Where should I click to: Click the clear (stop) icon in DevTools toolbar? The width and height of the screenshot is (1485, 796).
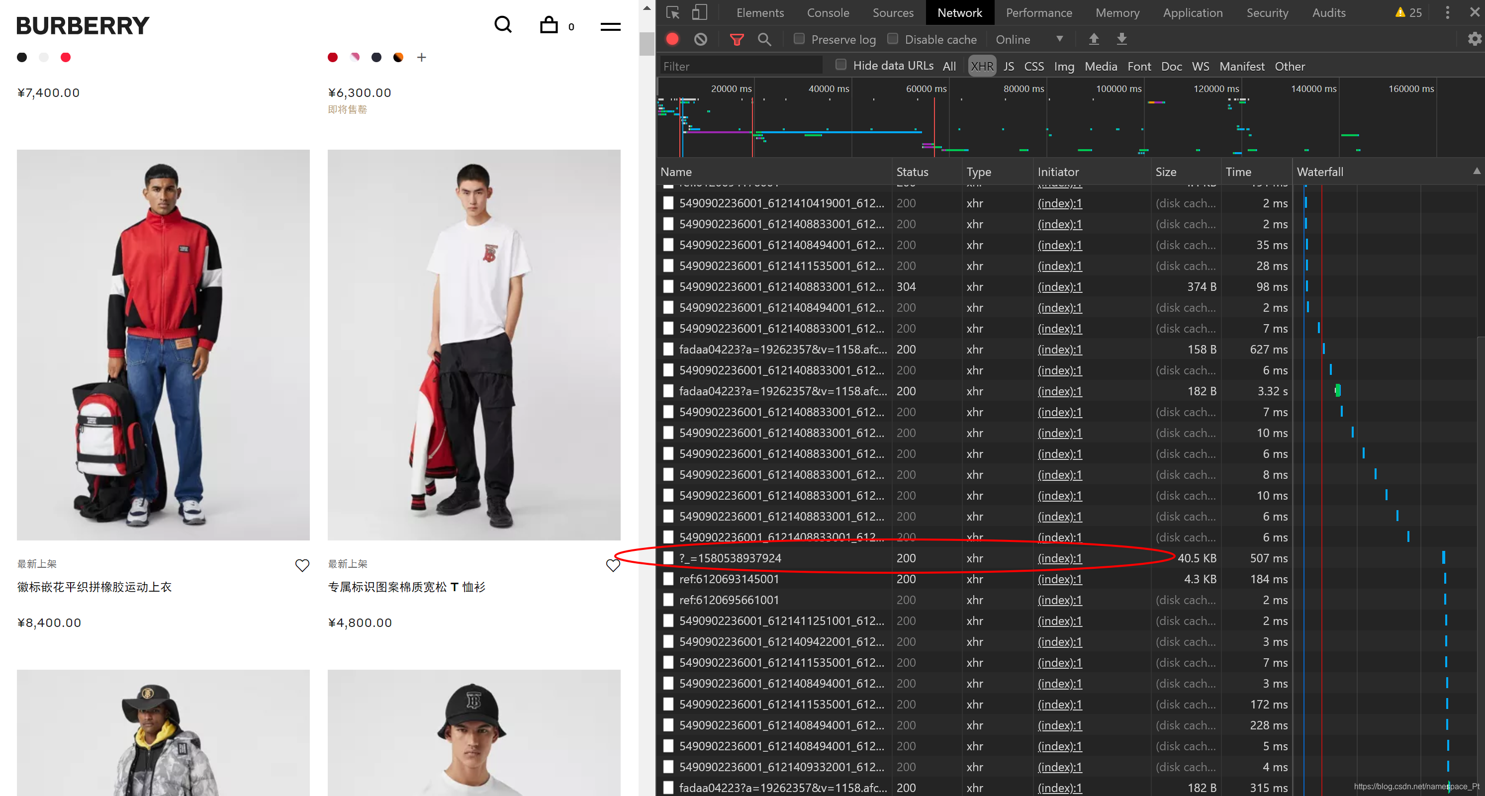coord(700,39)
